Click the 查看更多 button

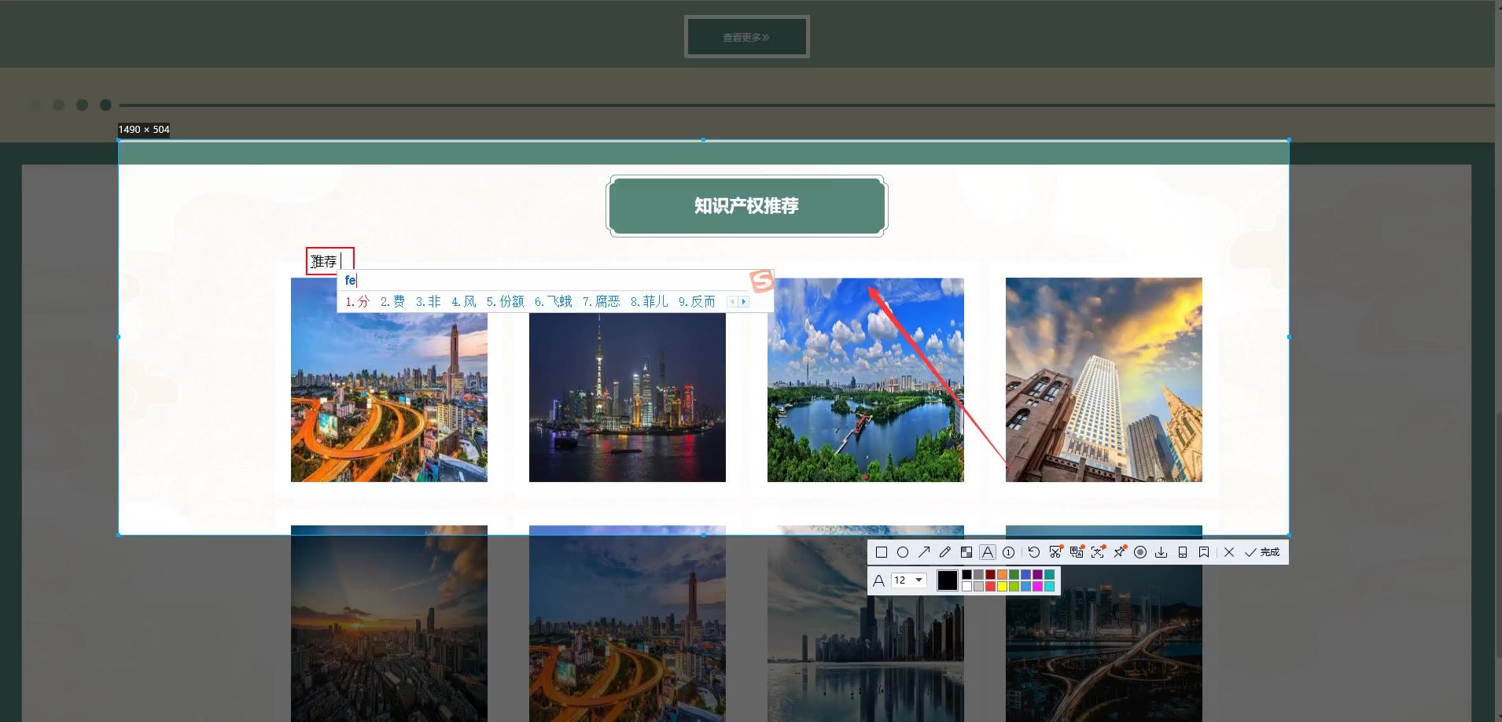coord(746,37)
